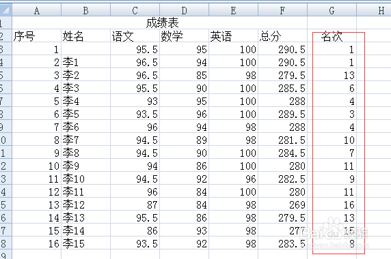Select the name cell 李9
391x259 pixels.
pyautogui.click(x=85, y=166)
